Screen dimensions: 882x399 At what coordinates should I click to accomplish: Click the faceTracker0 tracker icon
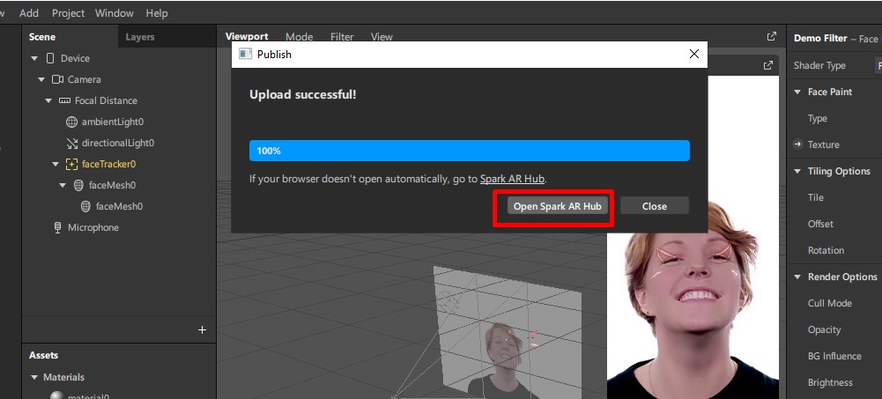tap(71, 164)
